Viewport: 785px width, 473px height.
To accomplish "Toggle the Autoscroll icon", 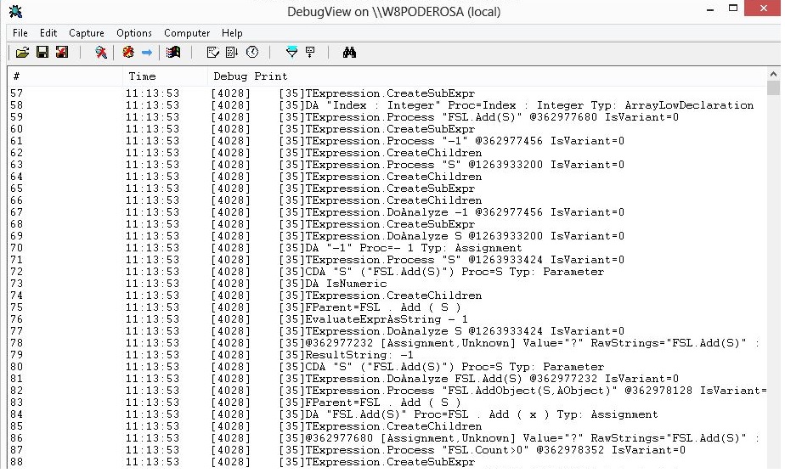I will (x=232, y=52).
